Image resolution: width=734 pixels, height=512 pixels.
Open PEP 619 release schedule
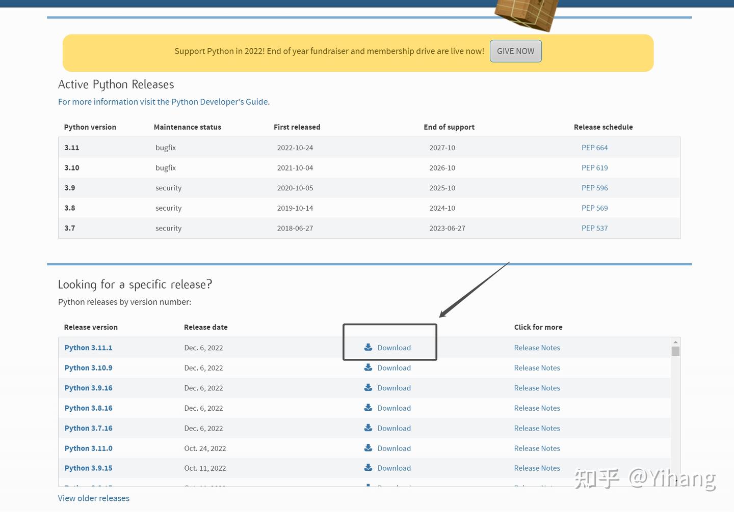[594, 167]
